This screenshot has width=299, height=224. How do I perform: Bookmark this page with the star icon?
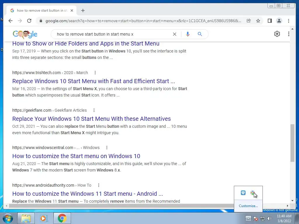[x=258, y=21]
